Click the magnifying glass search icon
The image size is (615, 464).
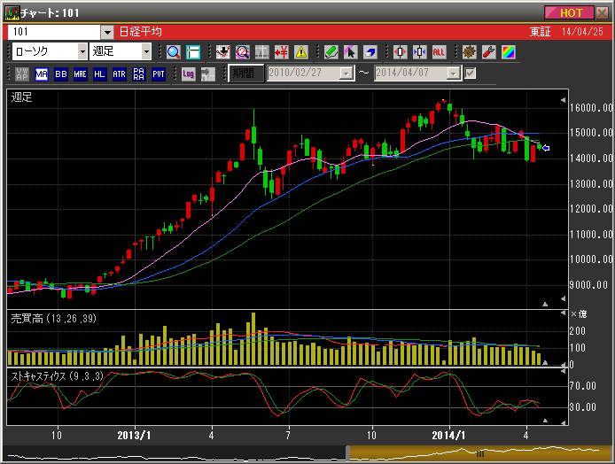[173, 51]
